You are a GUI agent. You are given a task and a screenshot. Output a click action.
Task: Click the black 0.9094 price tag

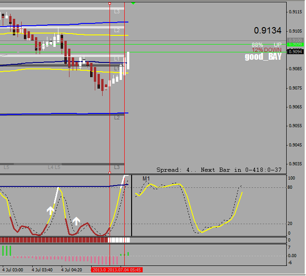click(x=295, y=51)
